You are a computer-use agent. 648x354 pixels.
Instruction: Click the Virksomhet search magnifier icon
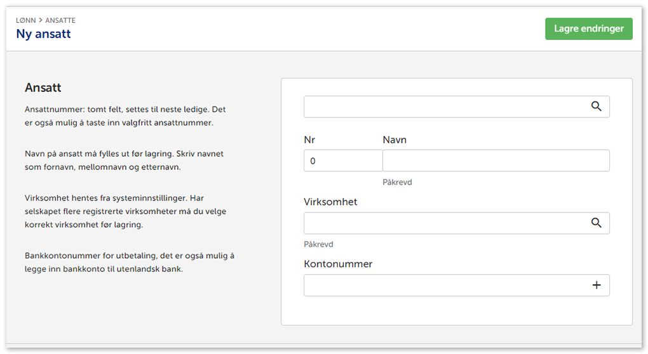pos(596,223)
